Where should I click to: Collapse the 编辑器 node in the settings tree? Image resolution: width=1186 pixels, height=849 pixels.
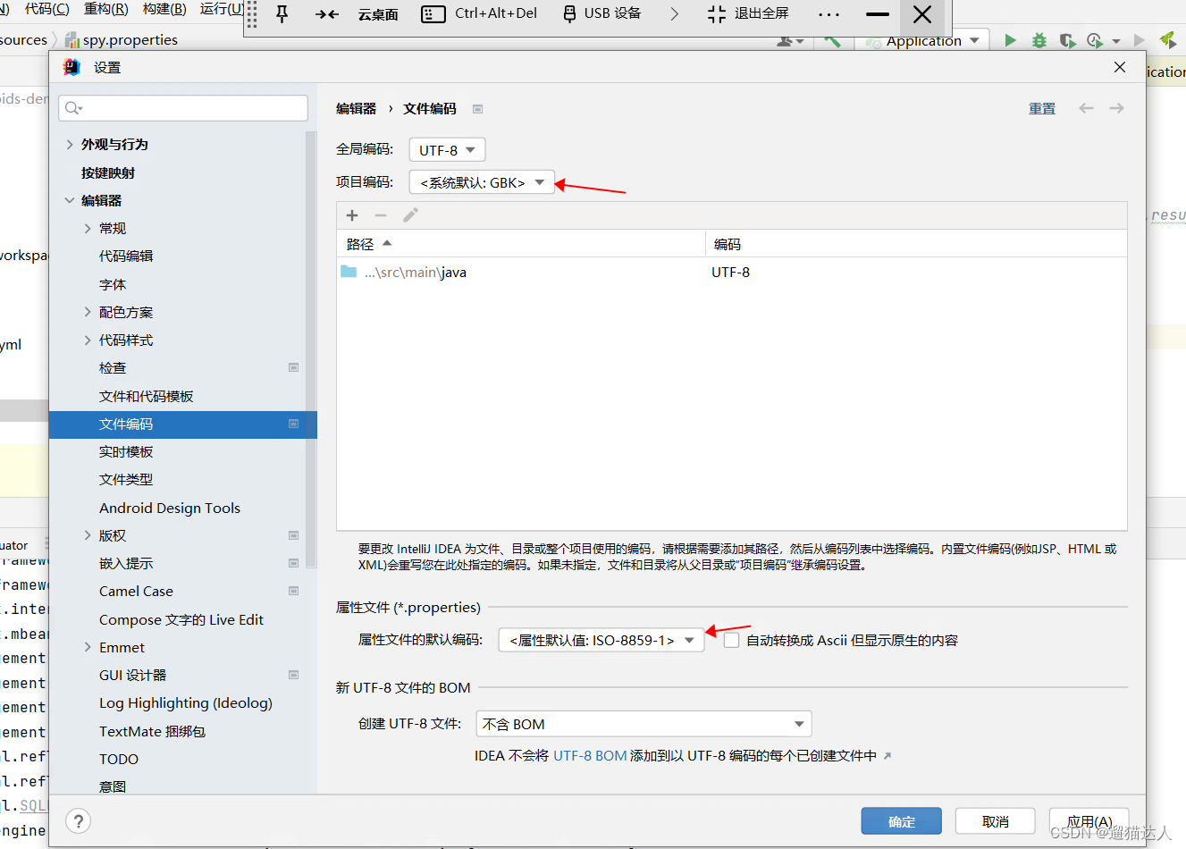(x=70, y=200)
